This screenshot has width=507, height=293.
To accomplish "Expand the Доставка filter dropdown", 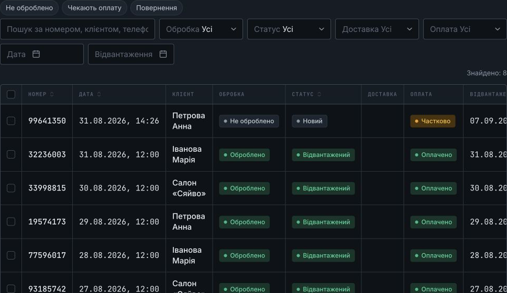I will [377, 29].
